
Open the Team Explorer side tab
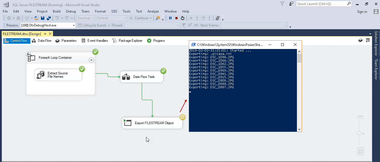pos(376,70)
